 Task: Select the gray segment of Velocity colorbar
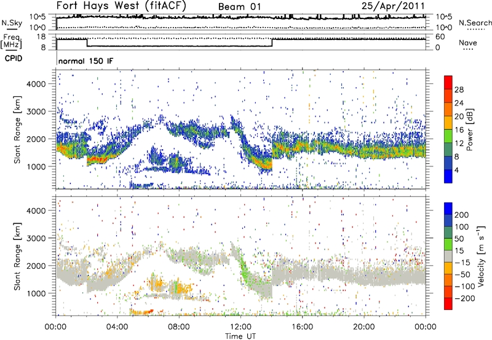[x=448, y=257]
